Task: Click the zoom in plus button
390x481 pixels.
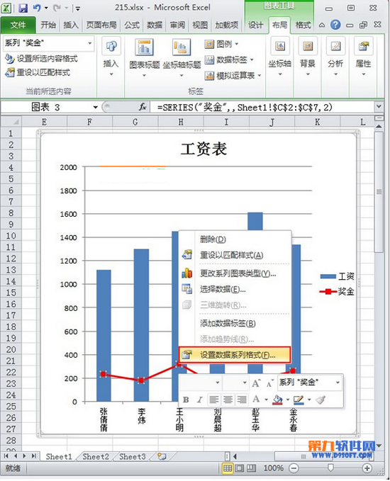Action: [367, 468]
